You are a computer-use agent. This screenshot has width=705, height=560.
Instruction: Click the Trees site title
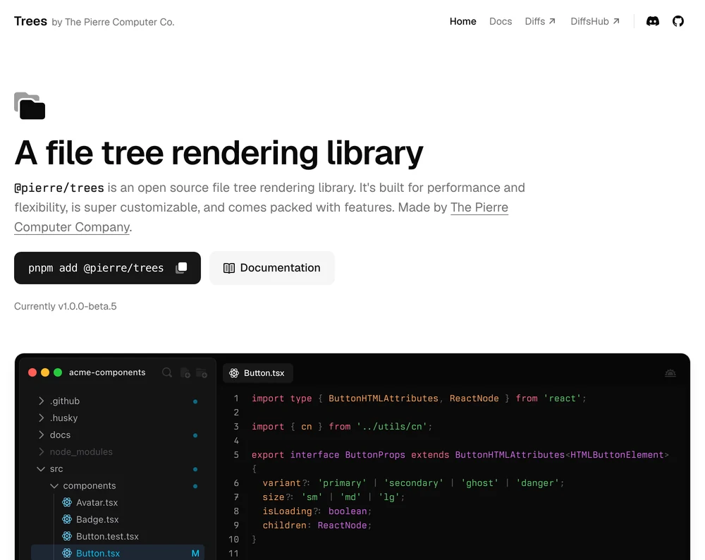coord(30,21)
